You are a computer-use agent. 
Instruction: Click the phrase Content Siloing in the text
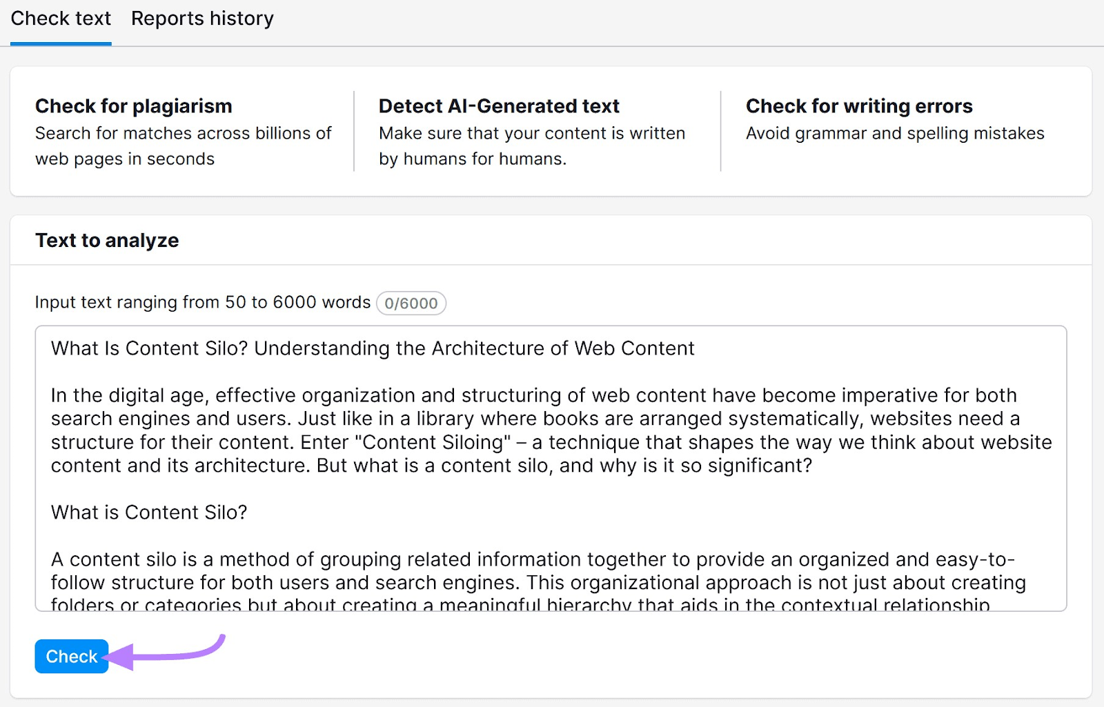(x=433, y=442)
